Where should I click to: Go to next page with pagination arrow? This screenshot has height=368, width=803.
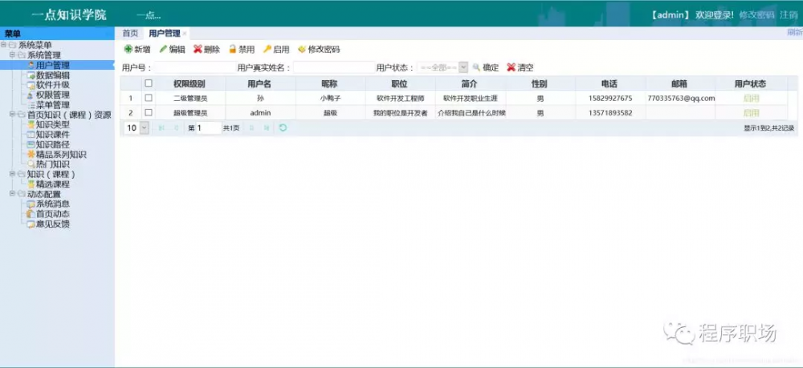pyautogui.click(x=251, y=127)
